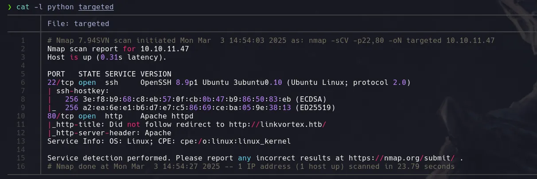Screen dimensions: 537x179
Task: Select line number 1 in the gutter
Action: click(x=23, y=41)
